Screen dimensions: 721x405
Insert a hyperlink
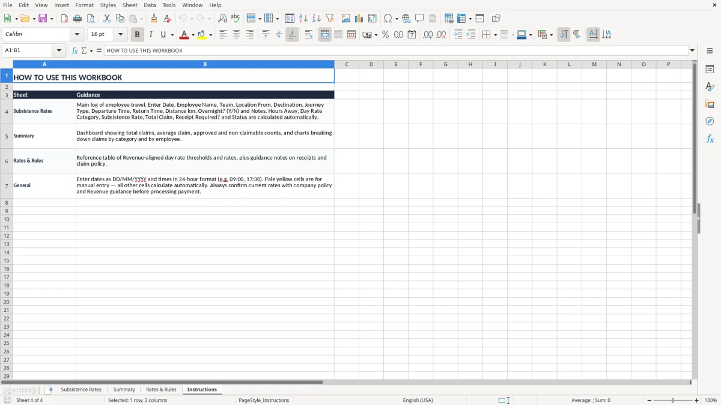[x=406, y=19]
